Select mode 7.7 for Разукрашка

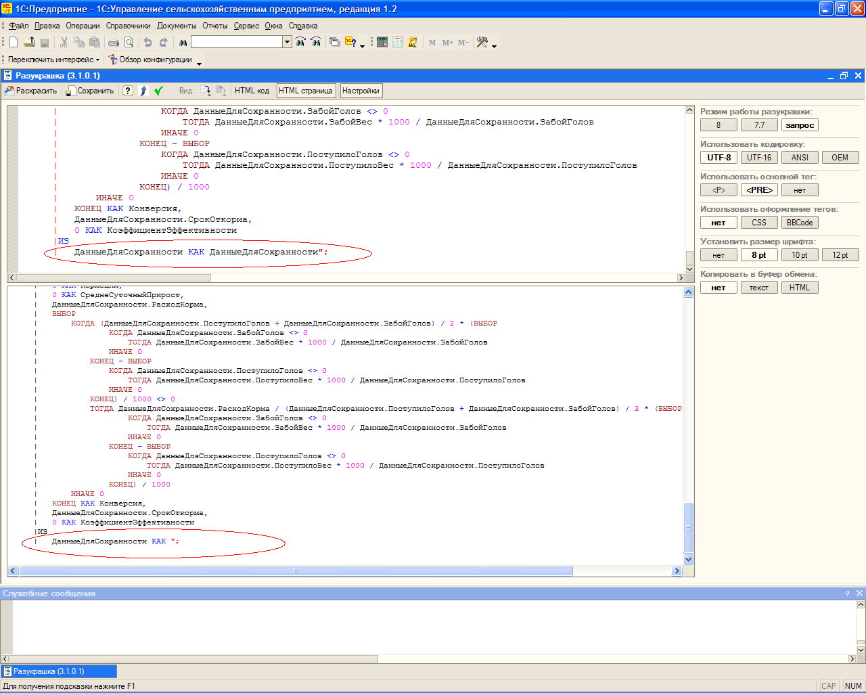coord(759,125)
